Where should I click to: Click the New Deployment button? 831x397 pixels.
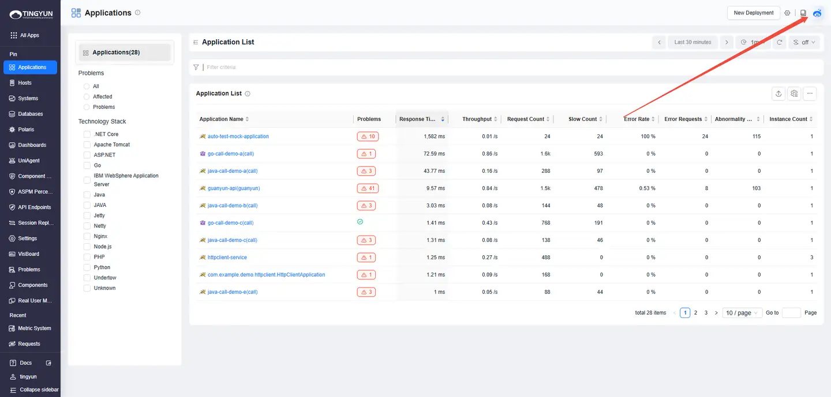click(753, 13)
